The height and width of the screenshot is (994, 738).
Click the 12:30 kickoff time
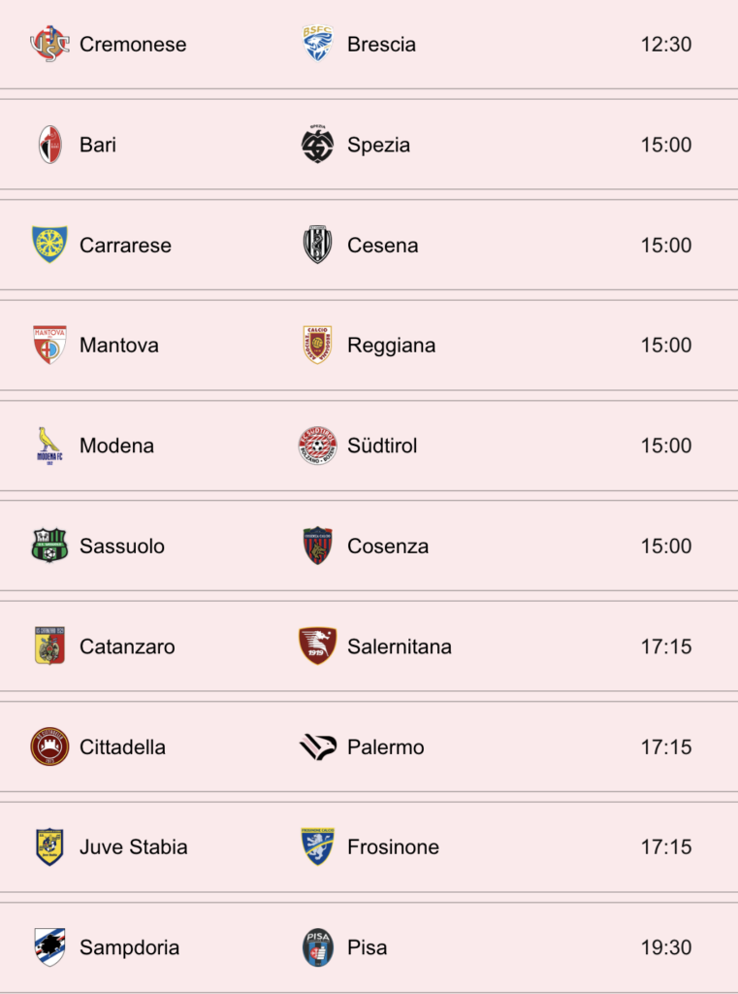pyautogui.click(x=666, y=45)
